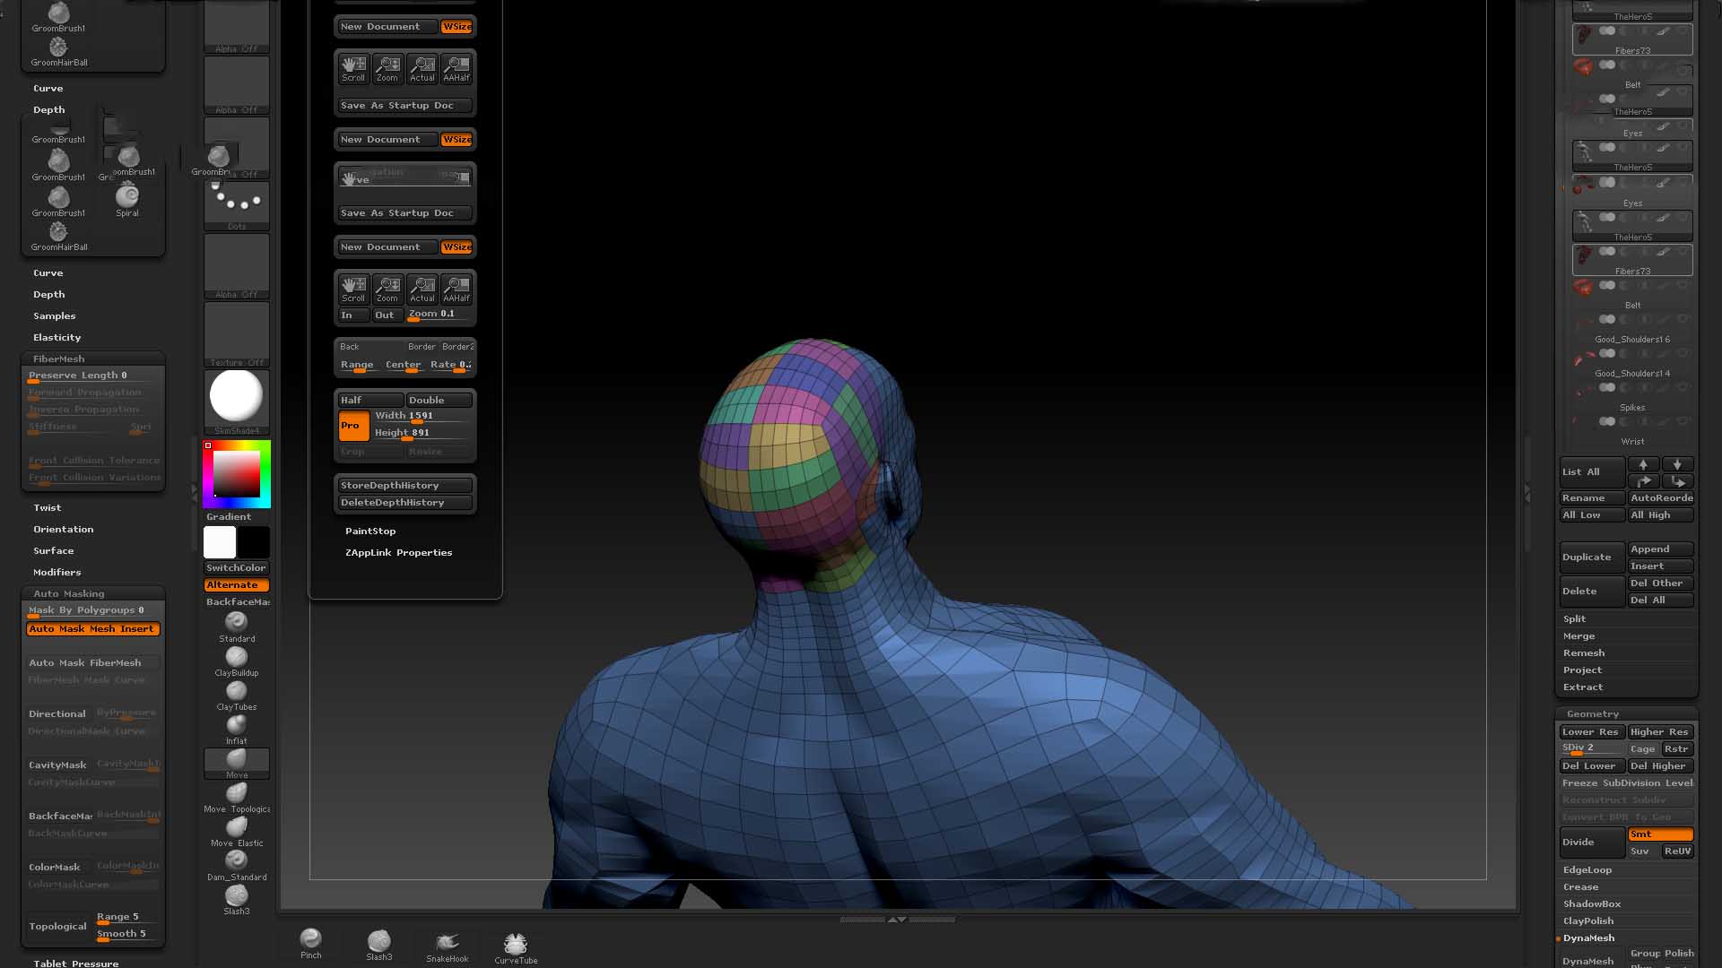Expand the Elasticity section

57,338
